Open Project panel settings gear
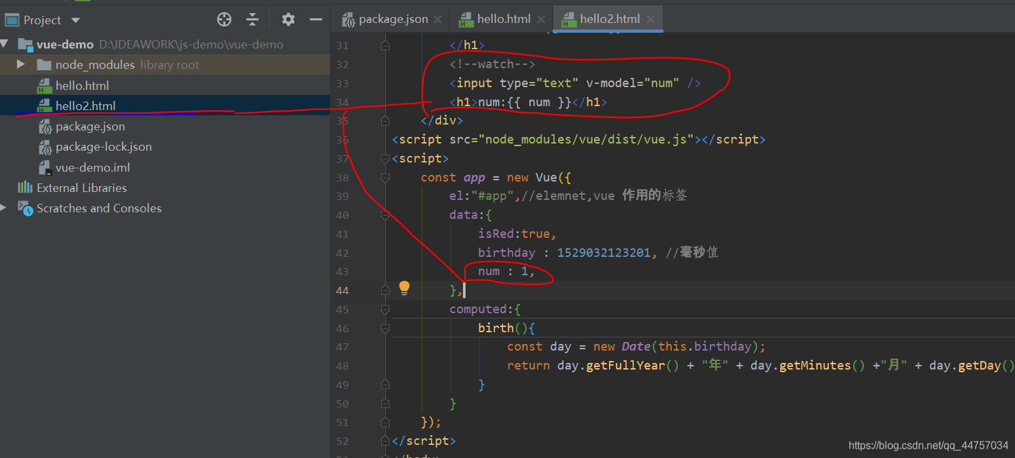Image resolution: width=1015 pixels, height=458 pixels. click(288, 20)
